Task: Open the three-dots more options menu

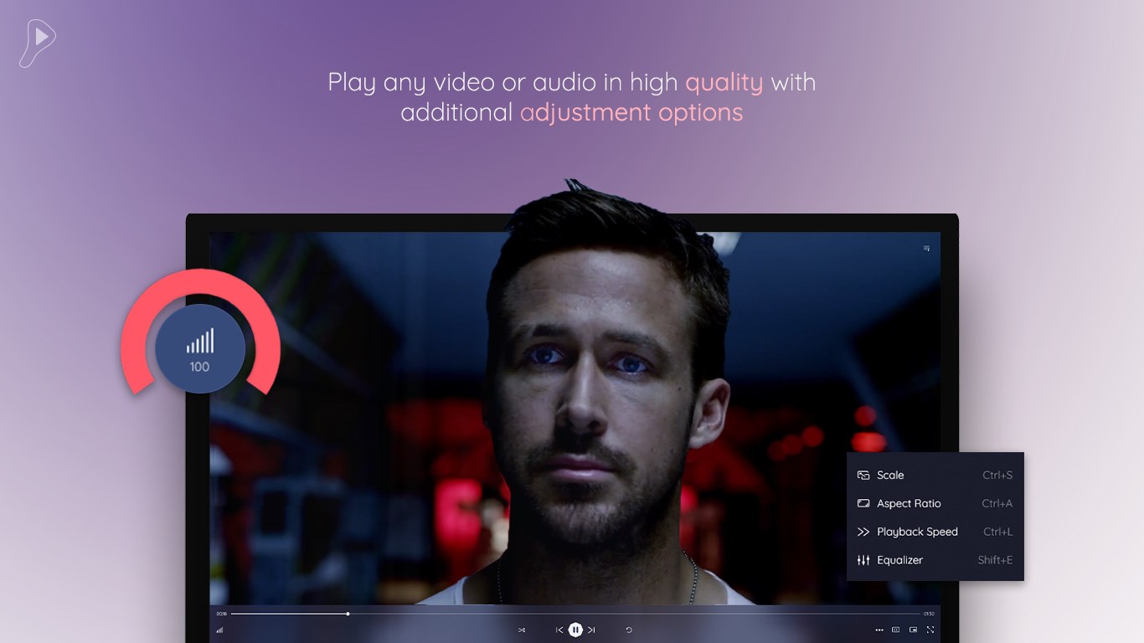Action: point(879,630)
